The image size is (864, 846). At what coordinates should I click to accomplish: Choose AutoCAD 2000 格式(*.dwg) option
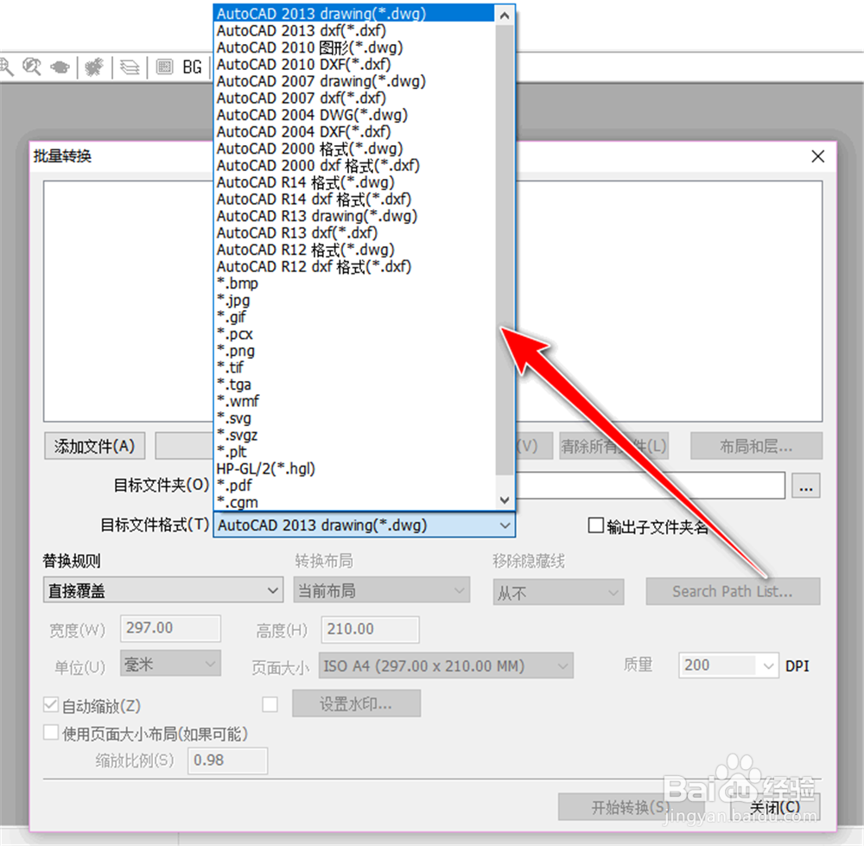(353, 149)
